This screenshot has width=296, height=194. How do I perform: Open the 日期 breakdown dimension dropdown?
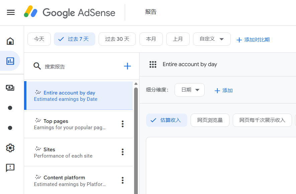click(190, 90)
